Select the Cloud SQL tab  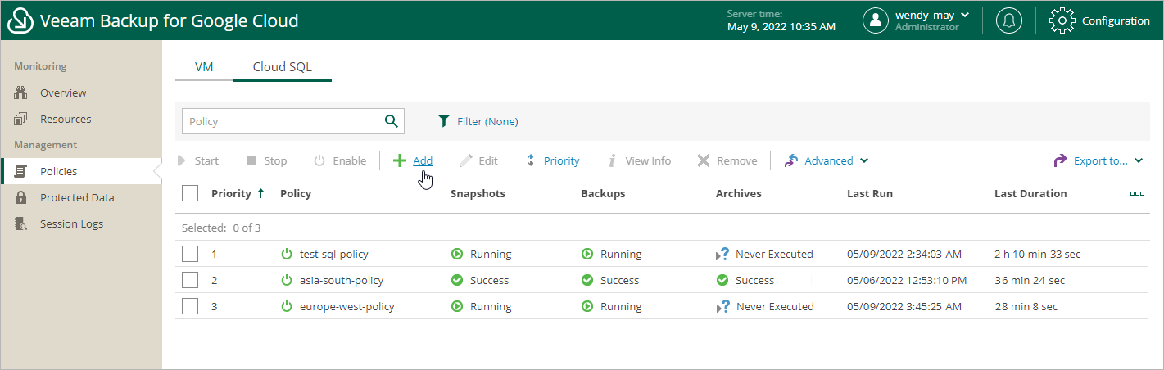click(282, 67)
